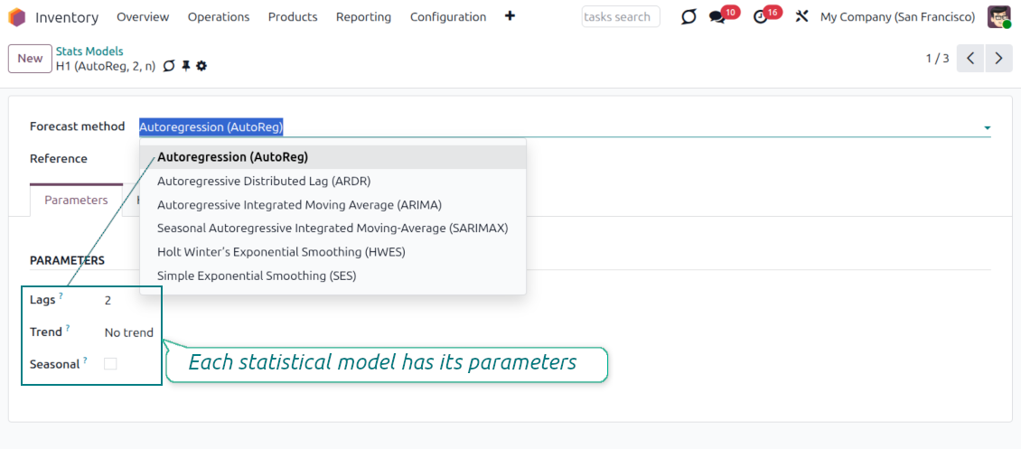The width and height of the screenshot is (1021, 449).
Task: Choose Seasonal SARIMAX option
Action: [333, 229]
